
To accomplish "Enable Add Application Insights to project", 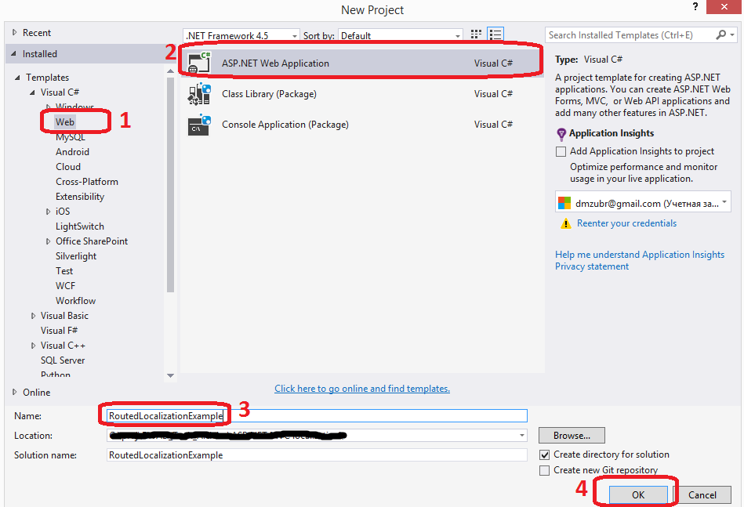I will click(561, 151).
